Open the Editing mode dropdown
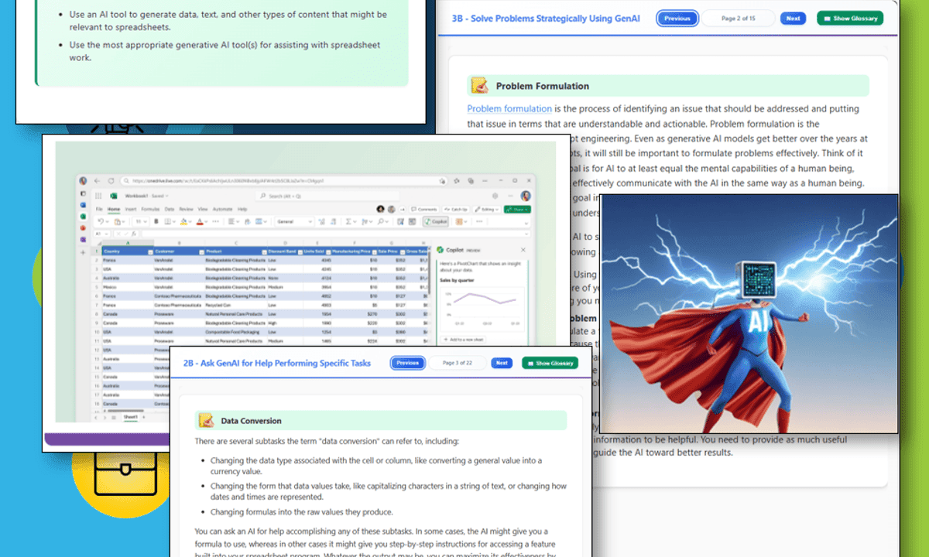Image resolution: width=929 pixels, height=557 pixels. (x=488, y=209)
